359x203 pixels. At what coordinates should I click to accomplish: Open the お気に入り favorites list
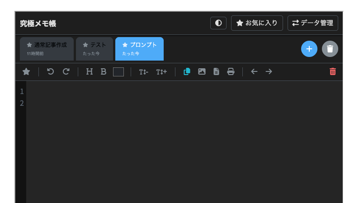tap(257, 23)
